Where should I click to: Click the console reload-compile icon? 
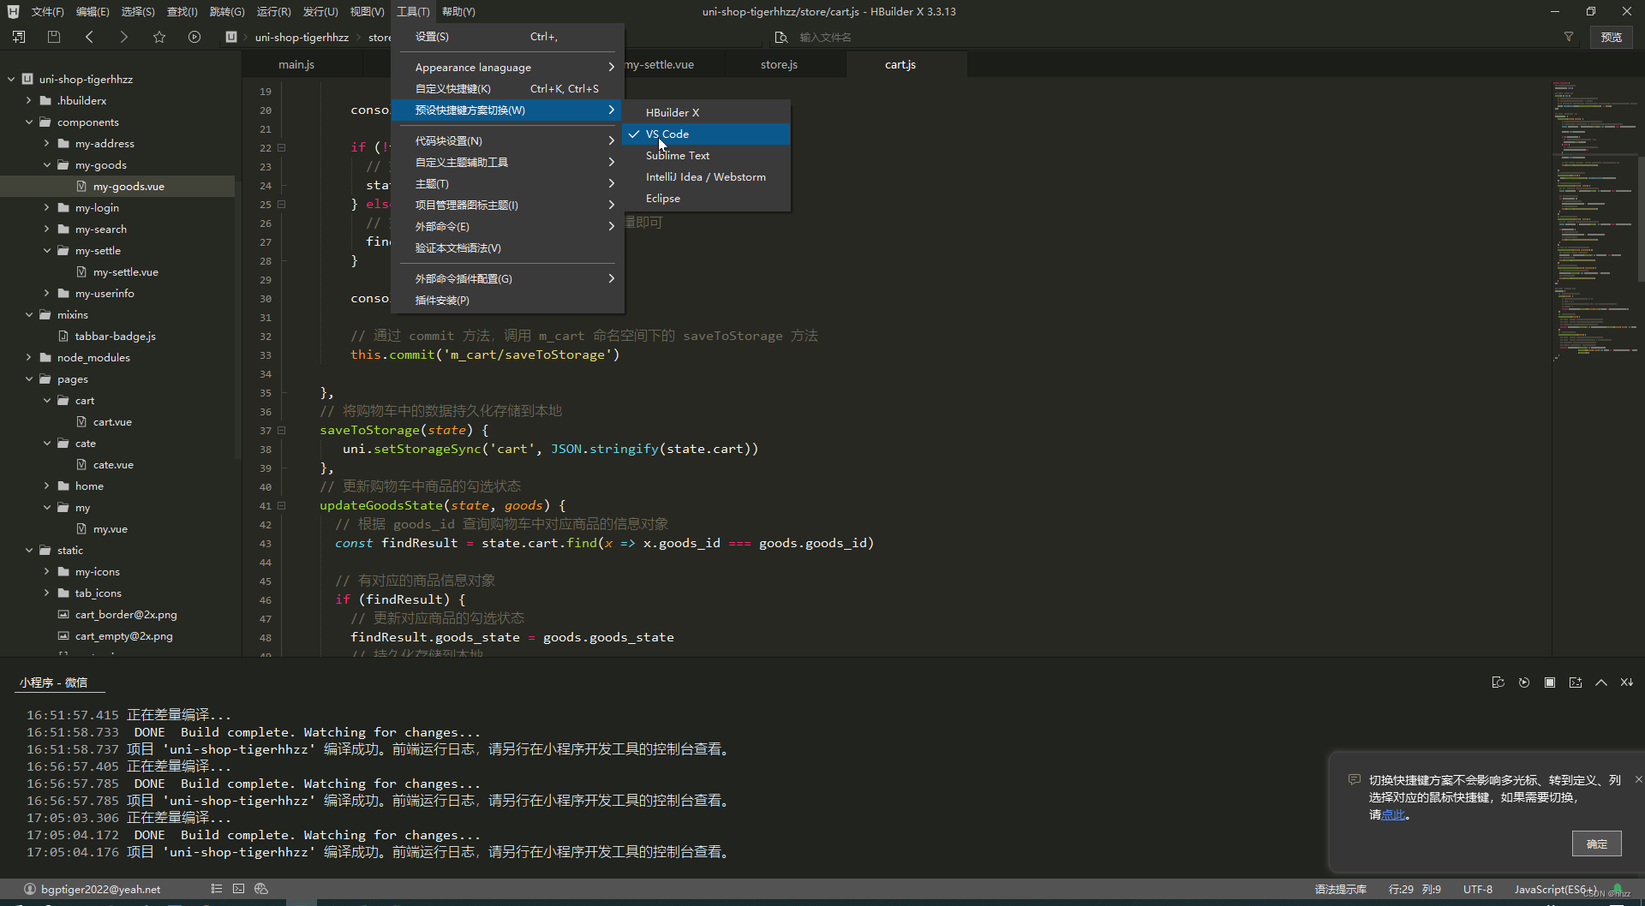[x=1498, y=682]
